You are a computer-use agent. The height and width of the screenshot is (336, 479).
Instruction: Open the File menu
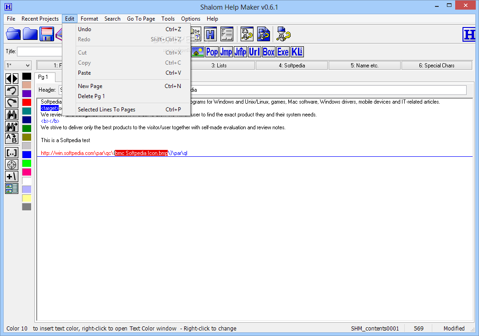coord(11,19)
